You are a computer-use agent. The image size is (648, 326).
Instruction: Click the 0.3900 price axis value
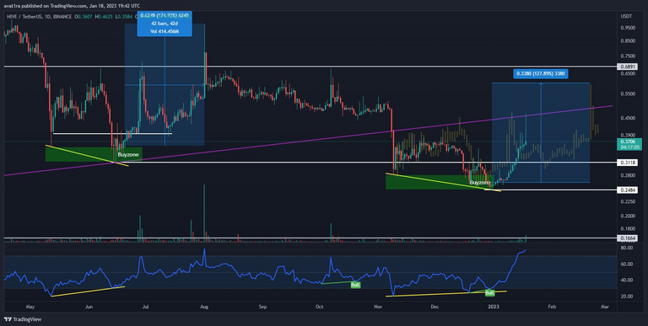[628, 135]
